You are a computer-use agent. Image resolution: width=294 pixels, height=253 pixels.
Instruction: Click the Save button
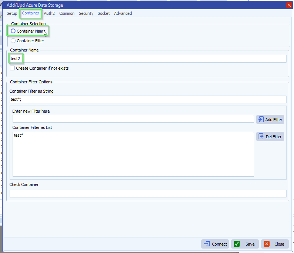click(x=245, y=244)
